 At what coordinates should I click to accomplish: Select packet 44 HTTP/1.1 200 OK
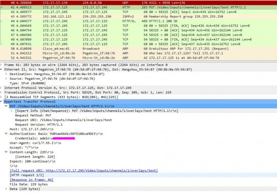pyautogui.click(x=138, y=21)
